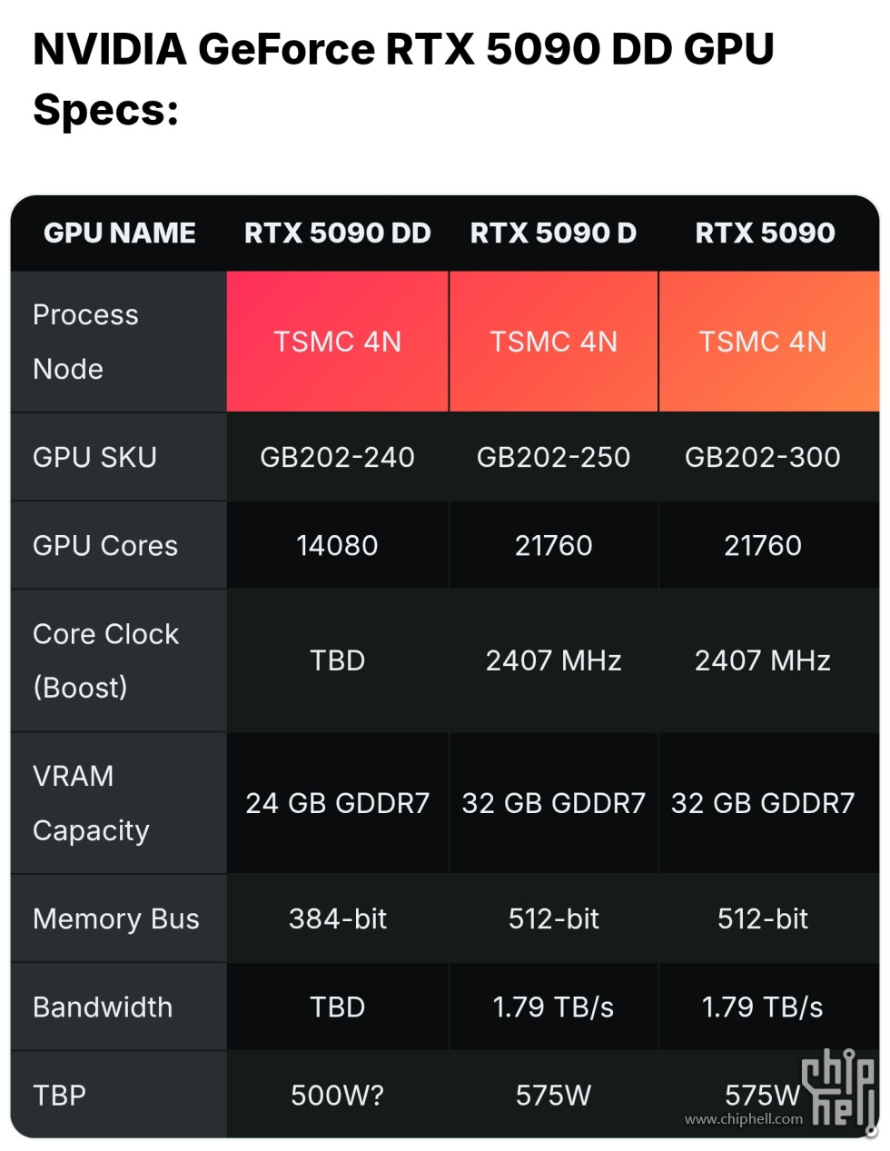The image size is (890, 1151).
Task: Open the www.chiphell.com link text
Action: 744,1119
